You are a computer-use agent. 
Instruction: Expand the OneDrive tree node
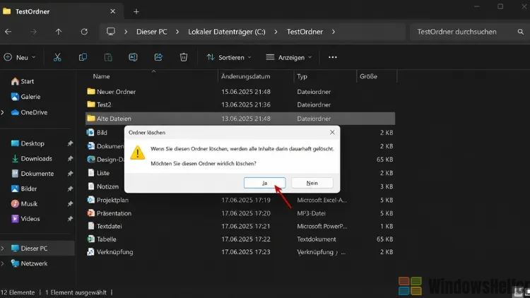pyautogui.click(x=3, y=112)
